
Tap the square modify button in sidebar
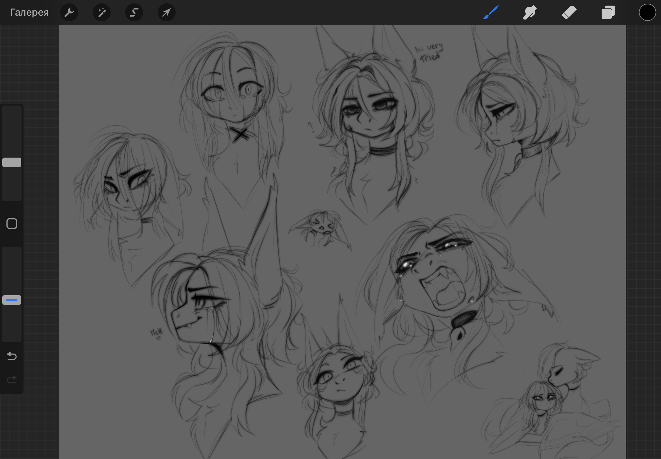pos(12,223)
